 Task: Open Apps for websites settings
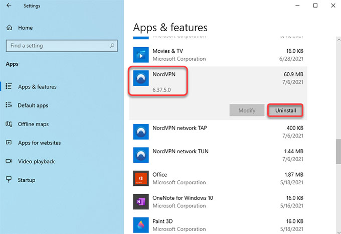coord(39,143)
